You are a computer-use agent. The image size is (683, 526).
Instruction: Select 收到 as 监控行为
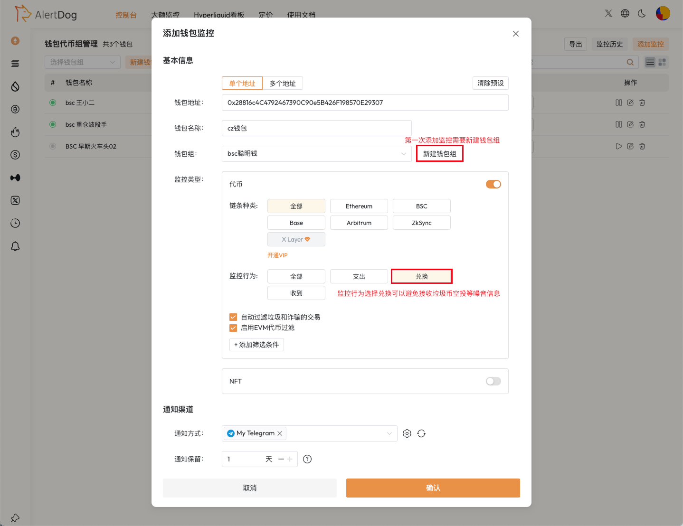click(296, 293)
